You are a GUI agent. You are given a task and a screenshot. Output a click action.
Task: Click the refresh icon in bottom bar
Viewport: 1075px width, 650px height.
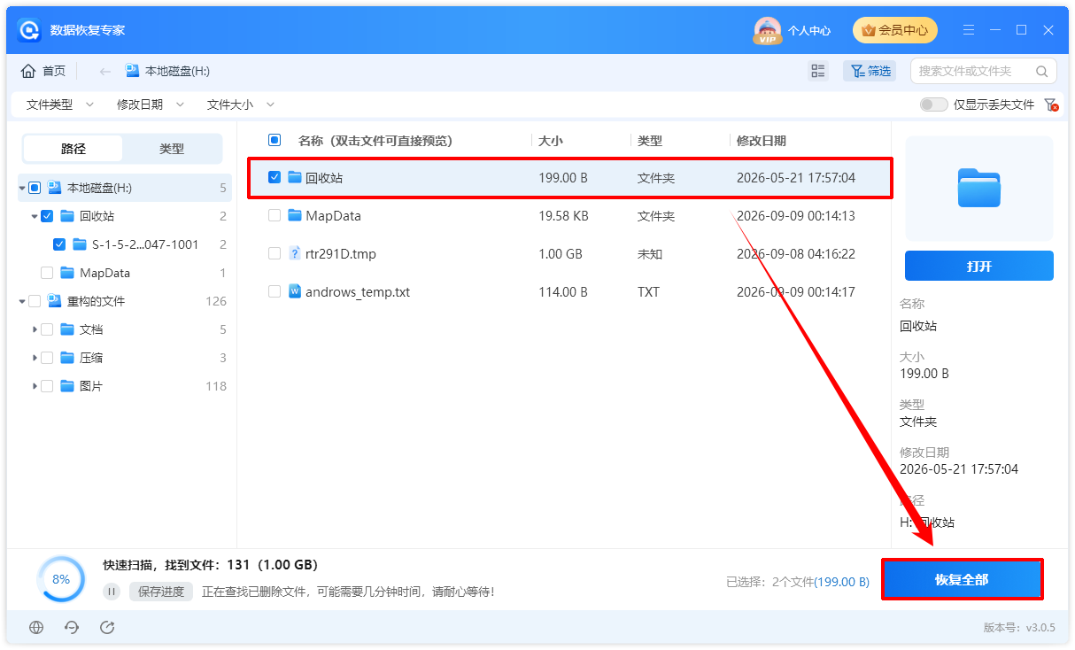coord(72,627)
